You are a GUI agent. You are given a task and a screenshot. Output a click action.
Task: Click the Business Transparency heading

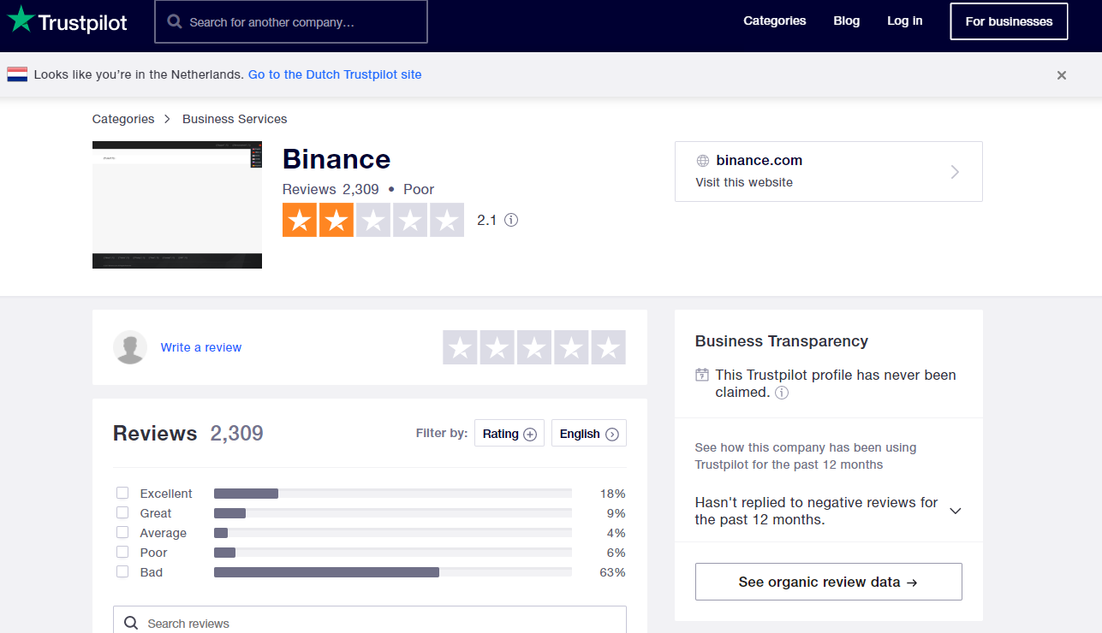[782, 341]
